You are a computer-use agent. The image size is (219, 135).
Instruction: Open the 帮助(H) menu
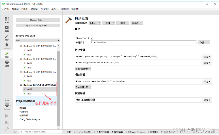(x=75, y=9)
